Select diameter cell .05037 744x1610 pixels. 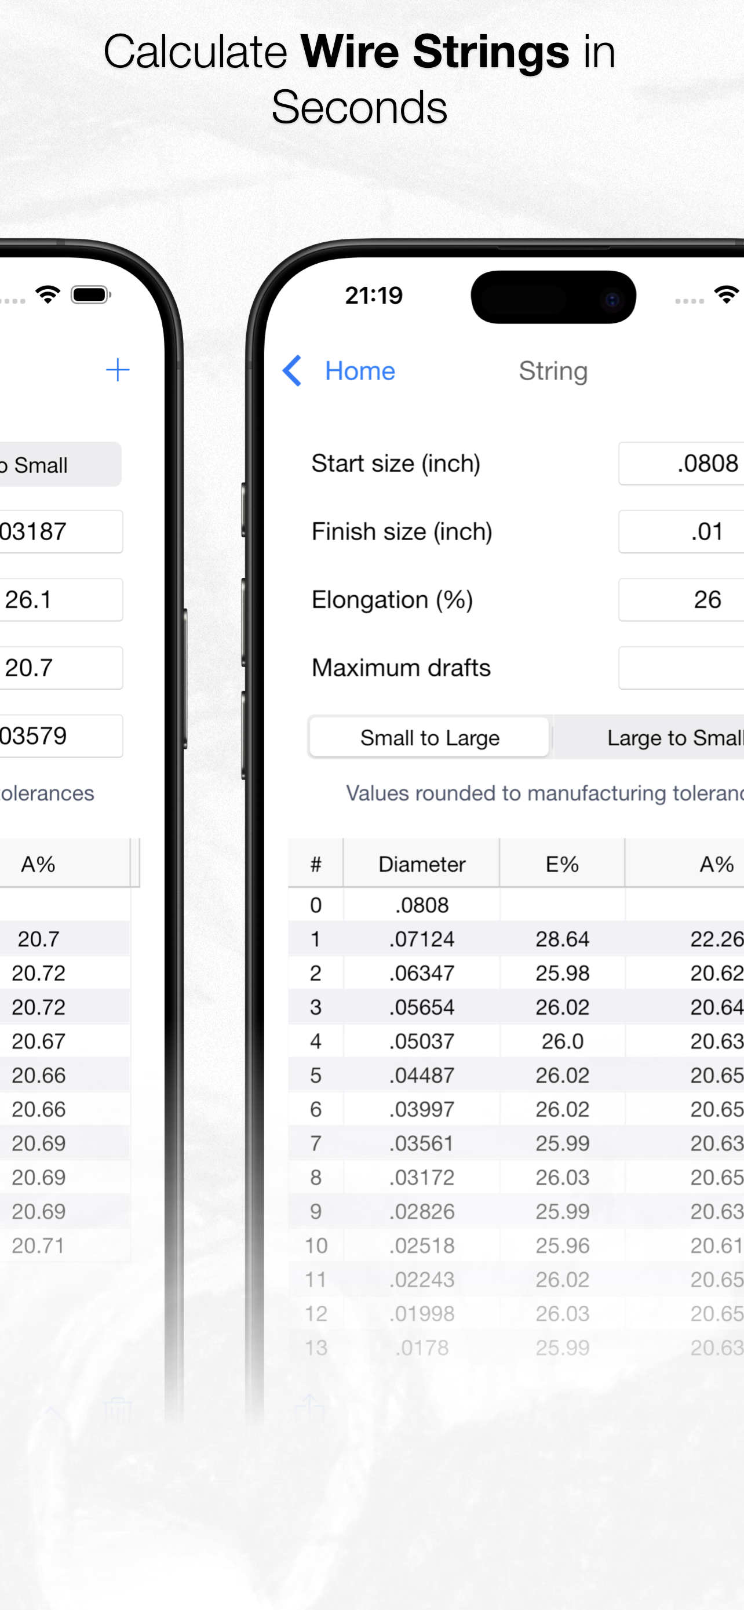pyautogui.click(x=422, y=1041)
